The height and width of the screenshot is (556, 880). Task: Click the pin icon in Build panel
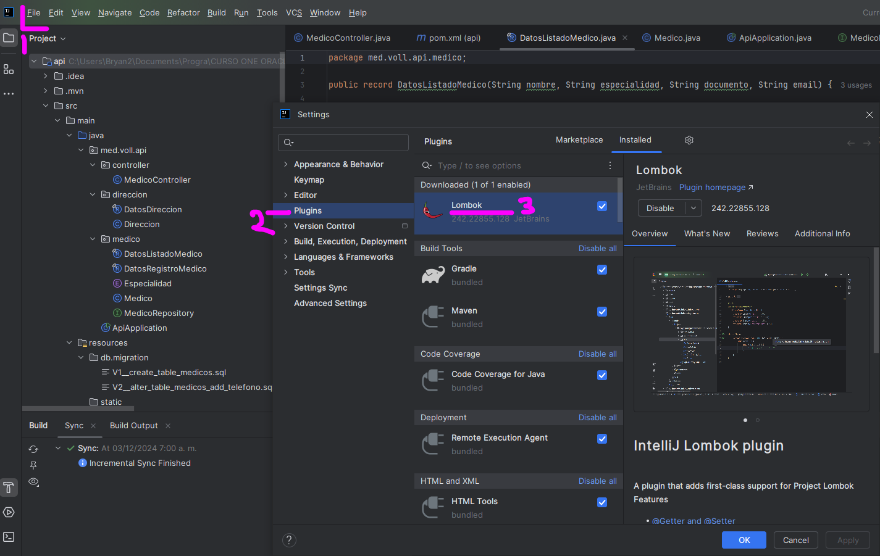point(33,465)
